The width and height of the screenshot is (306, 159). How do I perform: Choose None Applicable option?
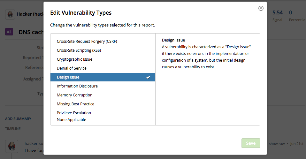tap(103, 120)
